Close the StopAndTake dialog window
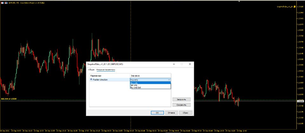This screenshot has height=133, width=305. tap(190, 64)
